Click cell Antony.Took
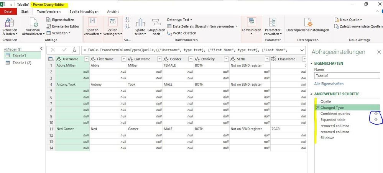Image resolution: width=383 pixels, height=173 pixels. (73, 85)
